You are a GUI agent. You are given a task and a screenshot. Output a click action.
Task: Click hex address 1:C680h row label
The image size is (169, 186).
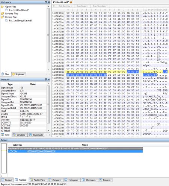pos(58,109)
